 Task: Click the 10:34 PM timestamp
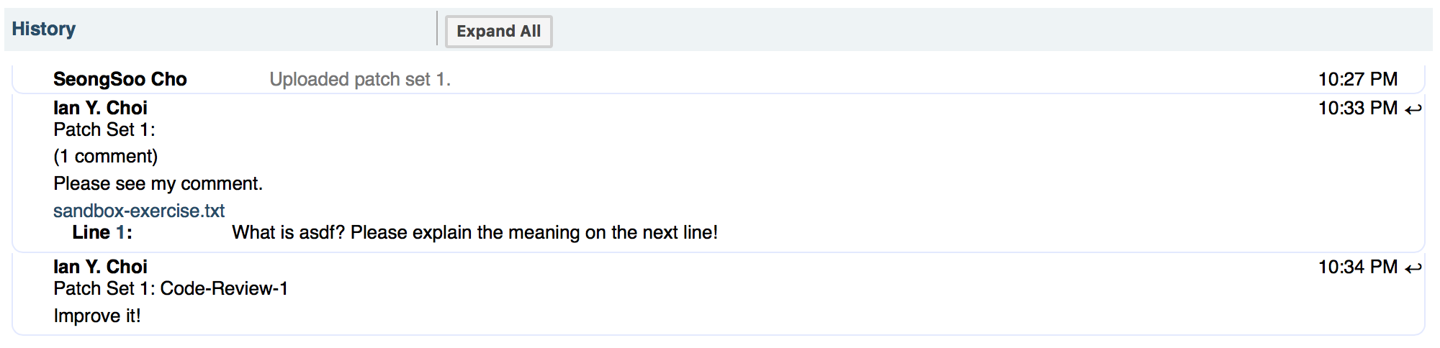(x=1357, y=267)
